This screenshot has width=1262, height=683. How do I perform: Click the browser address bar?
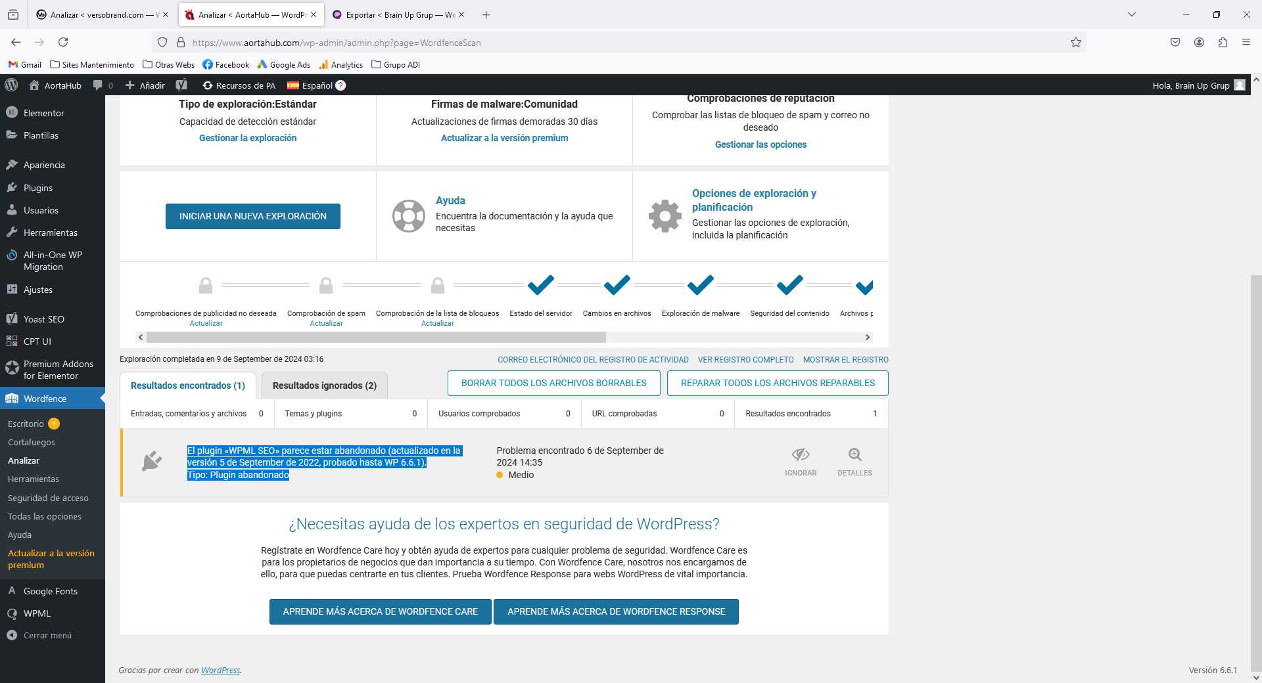(x=618, y=43)
